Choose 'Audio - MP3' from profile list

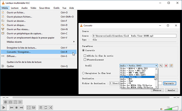[x=137, y=79]
